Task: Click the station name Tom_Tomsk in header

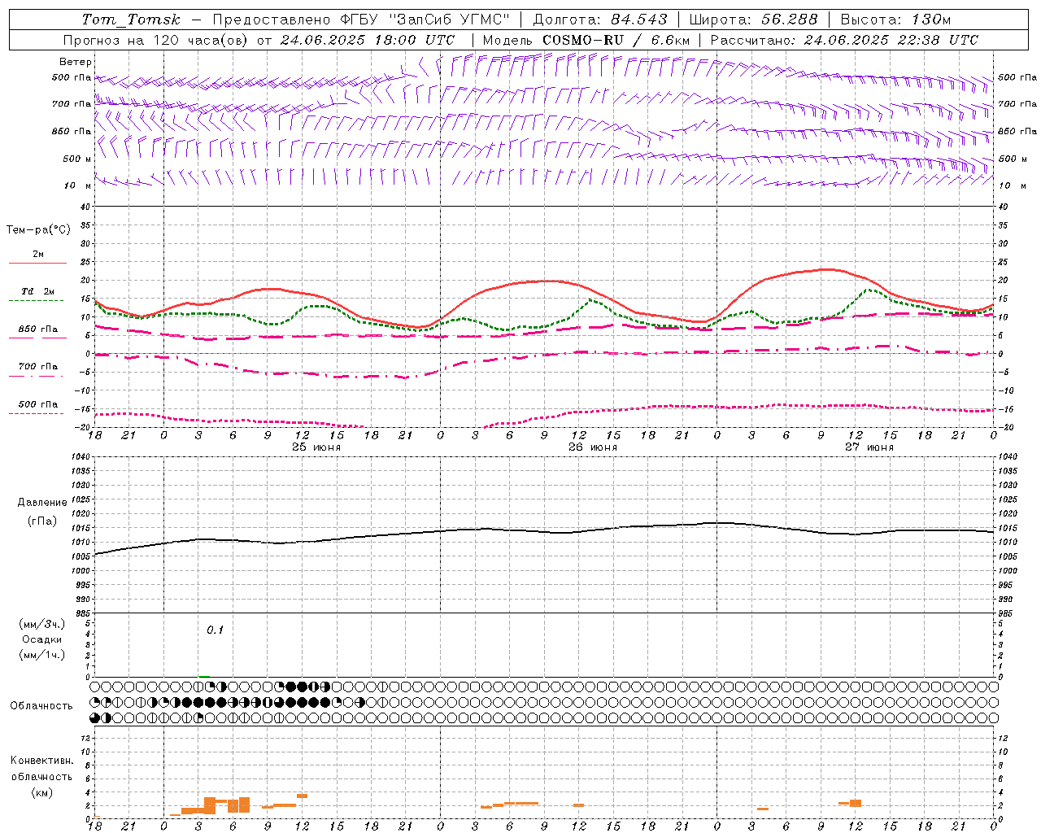Action: pos(131,20)
